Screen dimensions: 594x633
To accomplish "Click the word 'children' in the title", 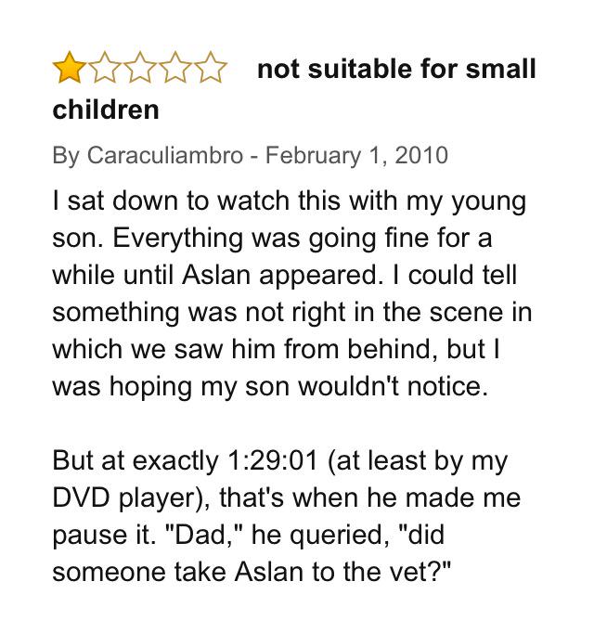I will coord(106,110).
